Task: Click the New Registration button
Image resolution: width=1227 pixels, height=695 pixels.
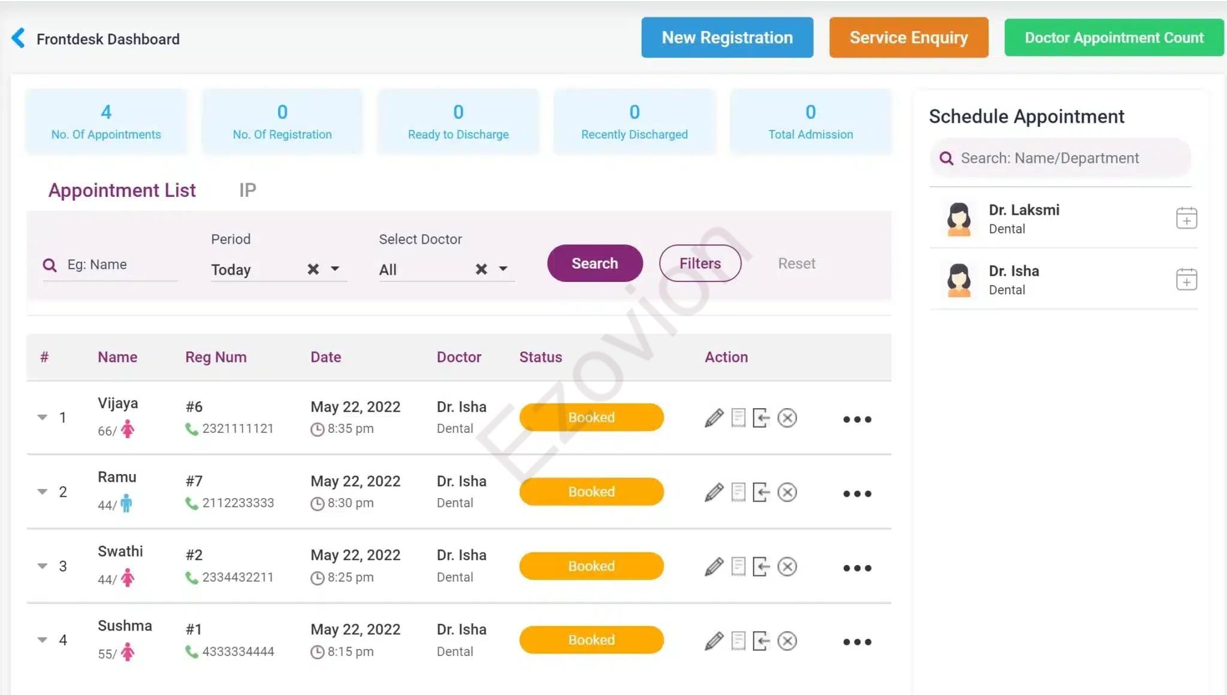Action: click(x=727, y=38)
